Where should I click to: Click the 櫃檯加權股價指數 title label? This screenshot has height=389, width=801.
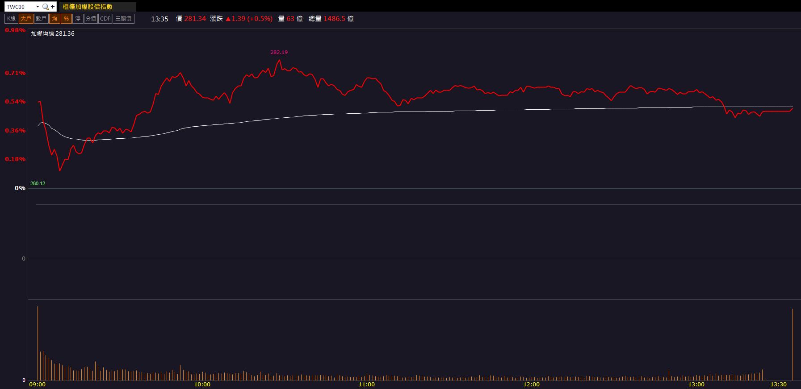[88, 7]
